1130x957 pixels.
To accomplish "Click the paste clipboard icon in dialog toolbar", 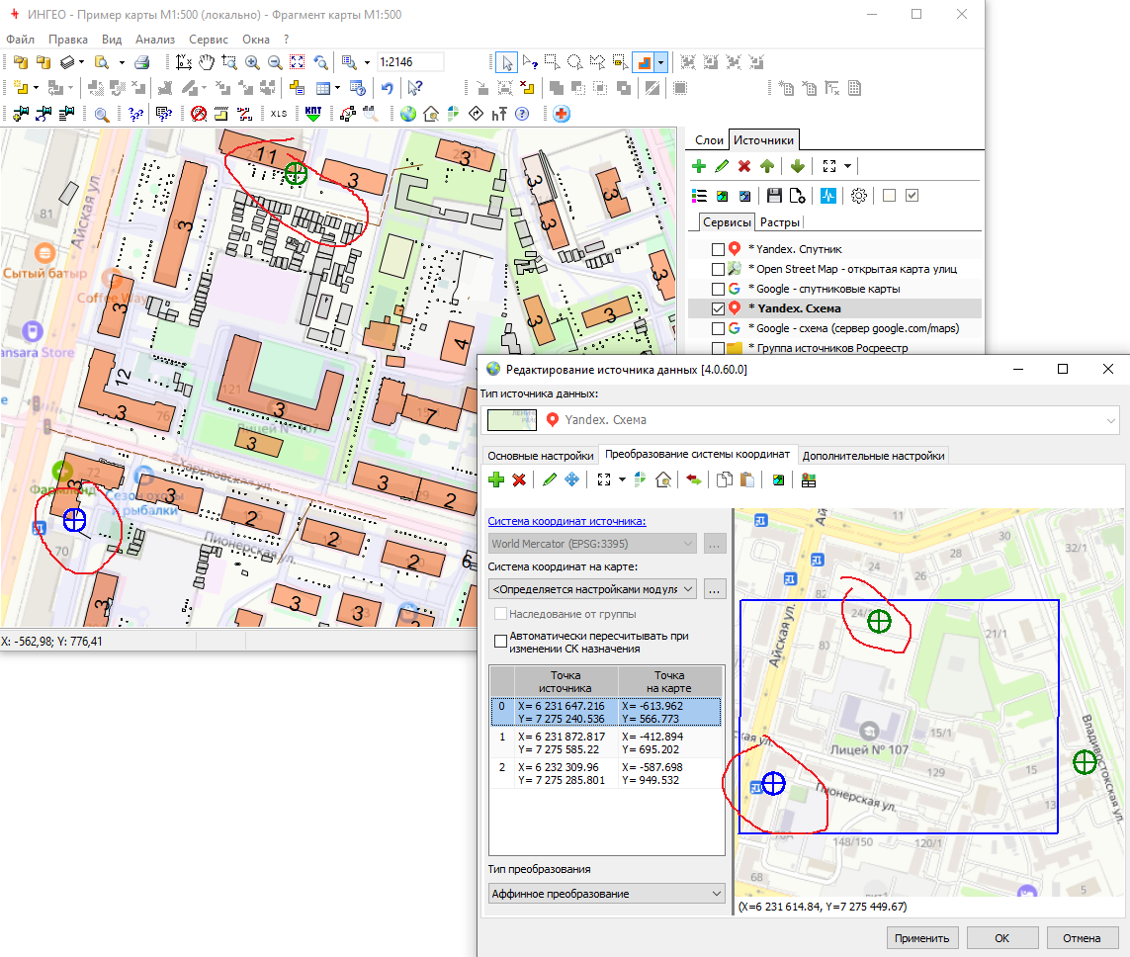I will point(747,479).
